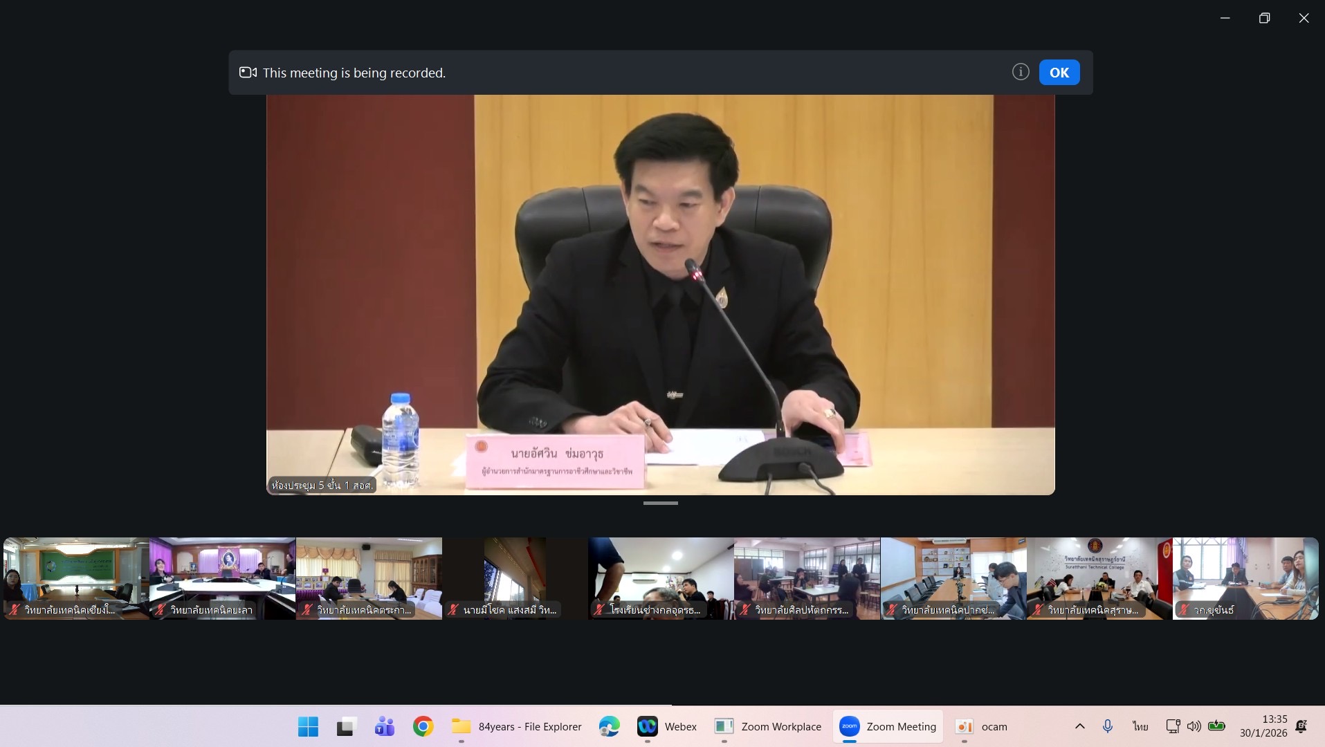This screenshot has width=1325, height=747.
Task: Switch to the Zoom Workplace taskbar window
Action: pyautogui.click(x=768, y=726)
